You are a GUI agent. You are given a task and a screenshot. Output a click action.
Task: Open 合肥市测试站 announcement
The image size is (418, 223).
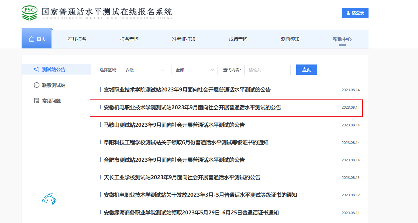tap(174, 160)
